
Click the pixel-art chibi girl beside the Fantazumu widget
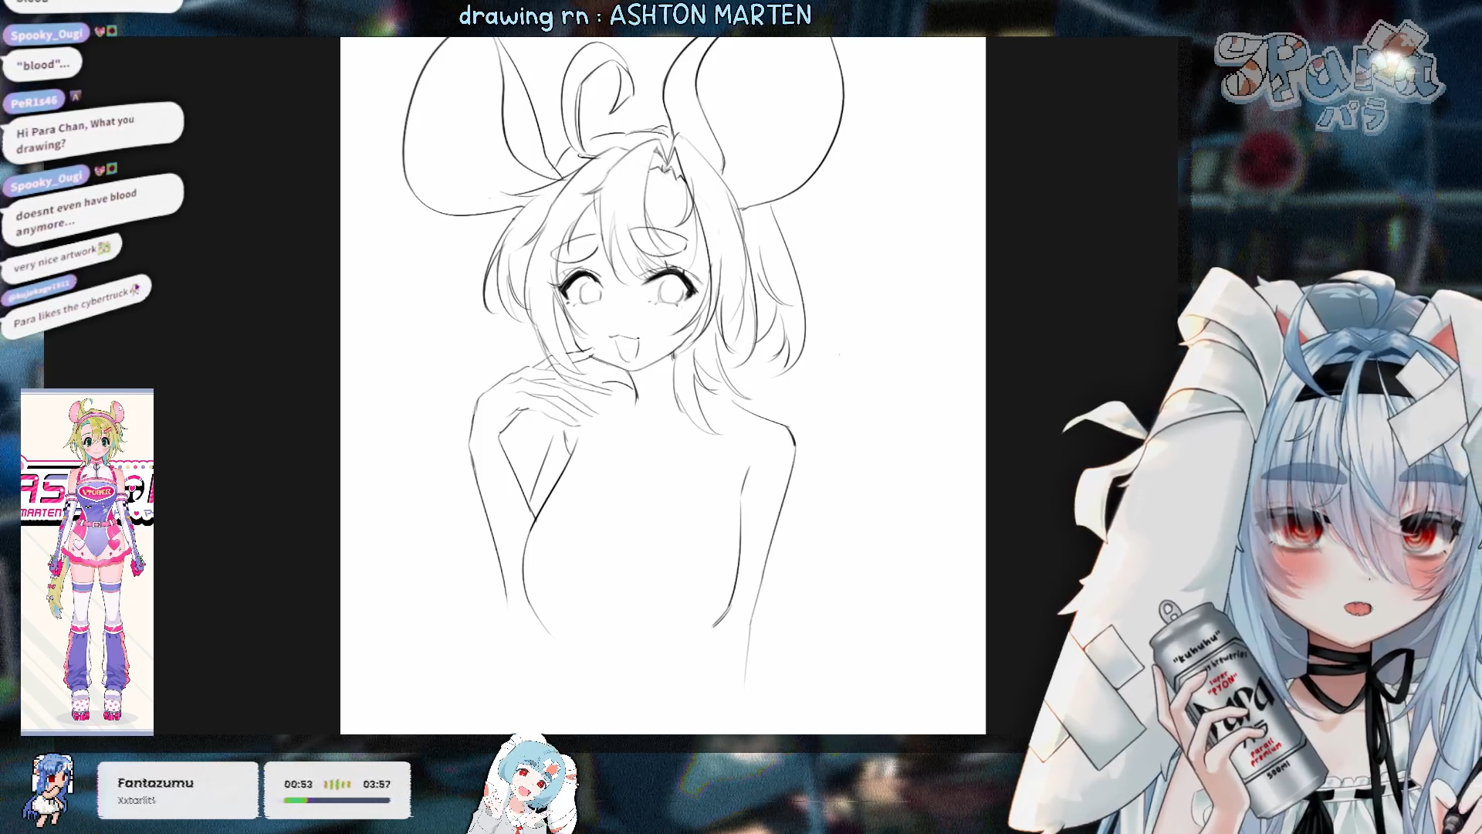click(50, 789)
